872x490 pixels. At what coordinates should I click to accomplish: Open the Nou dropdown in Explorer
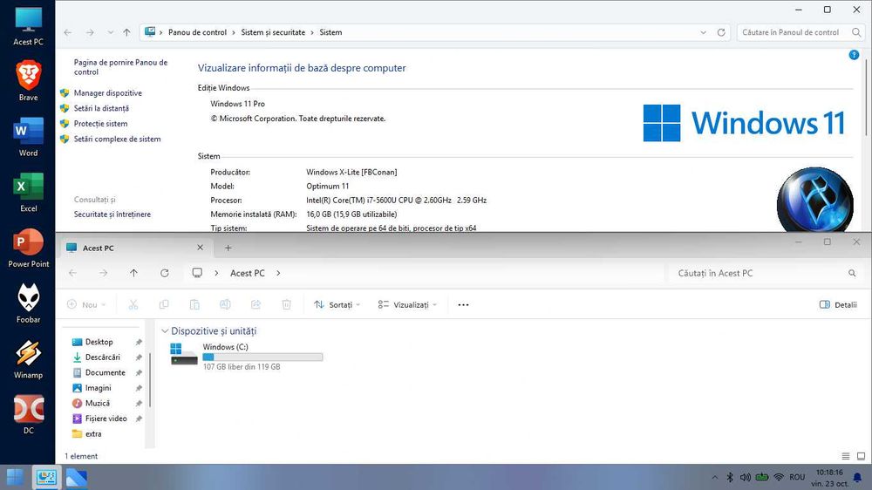point(86,304)
